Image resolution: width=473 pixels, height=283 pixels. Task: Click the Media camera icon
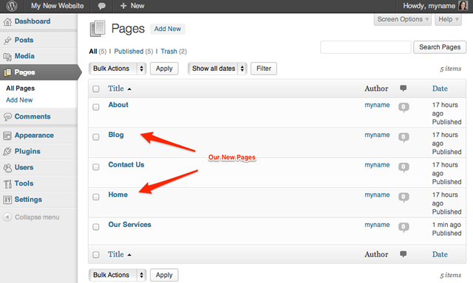(x=7, y=56)
